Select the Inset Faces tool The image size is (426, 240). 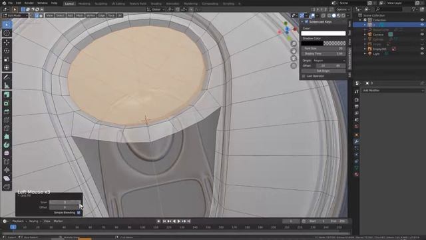[7, 103]
